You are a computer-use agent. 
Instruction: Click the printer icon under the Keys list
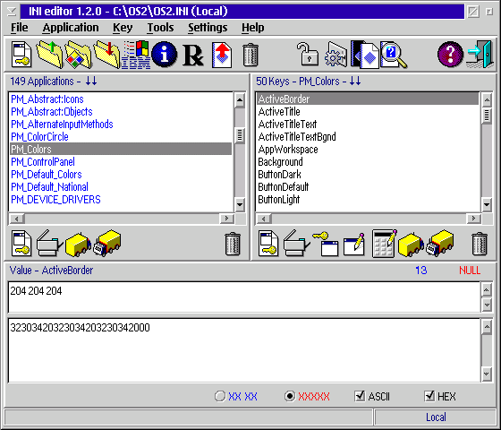tap(296, 244)
